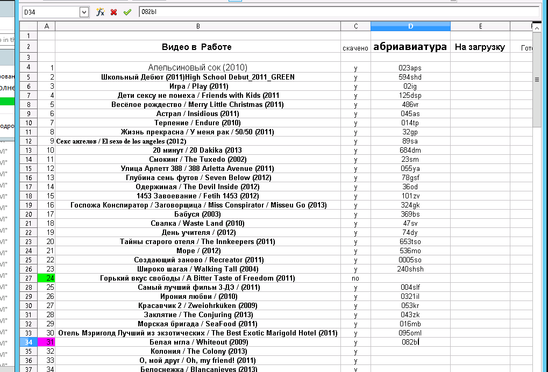Select the cell 'Игра / Play (2011)'
This screenshot has height=372, width=548.
pos(198,86)
